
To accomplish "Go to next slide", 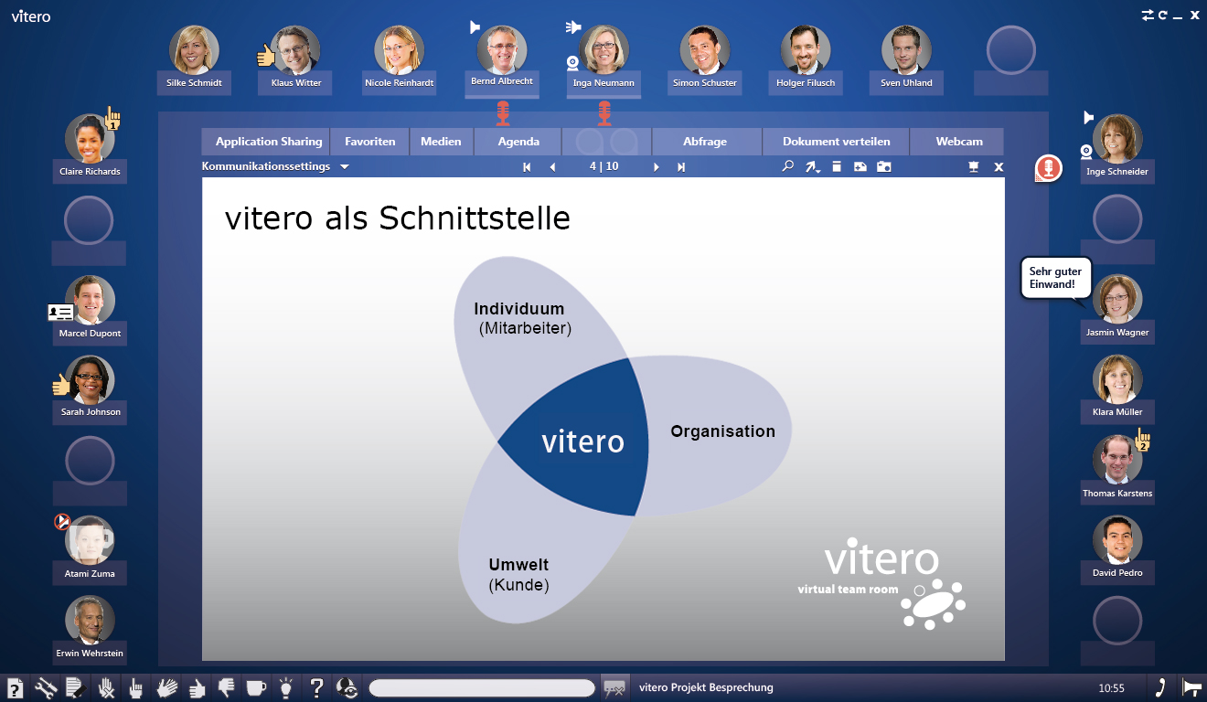I will coord(656,167).
